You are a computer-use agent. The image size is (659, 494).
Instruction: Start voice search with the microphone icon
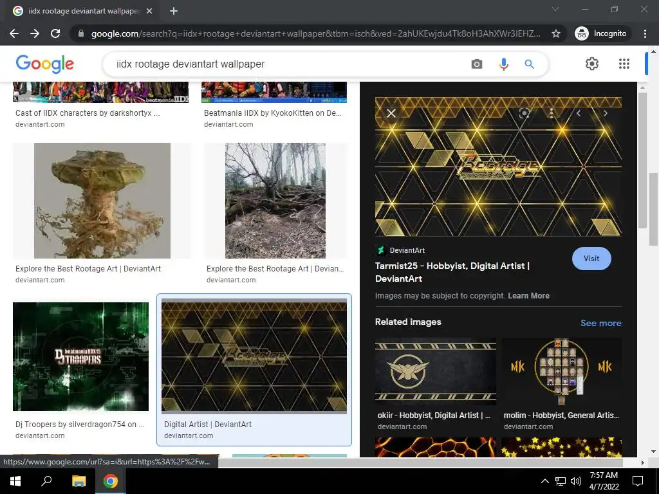pyautogui.click(x=503, y=64)
